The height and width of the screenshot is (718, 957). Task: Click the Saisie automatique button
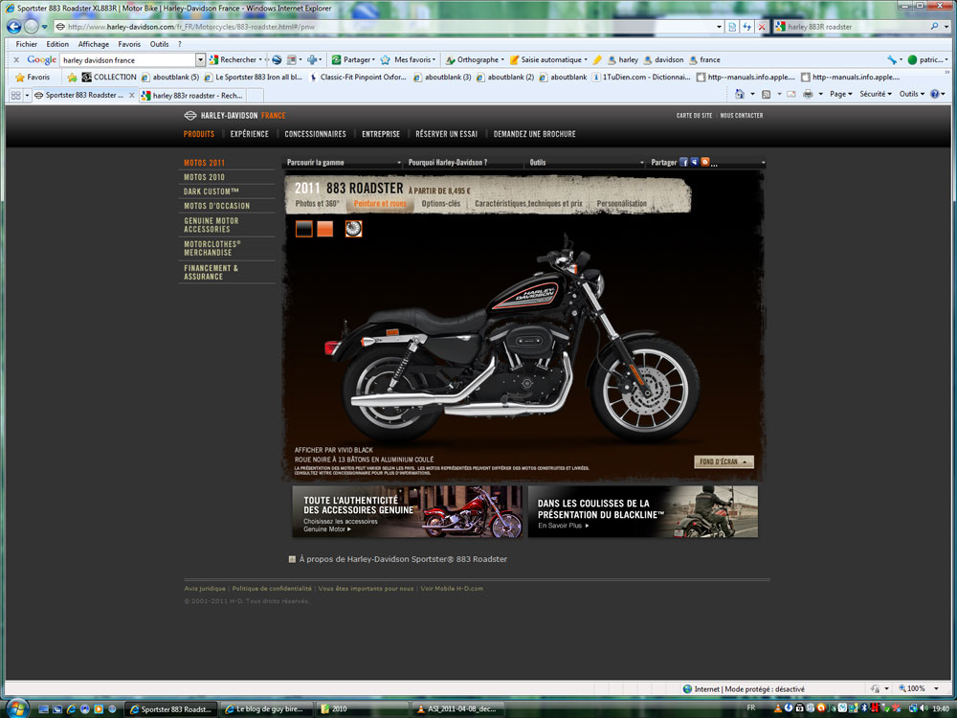click(x=548, y=59)
